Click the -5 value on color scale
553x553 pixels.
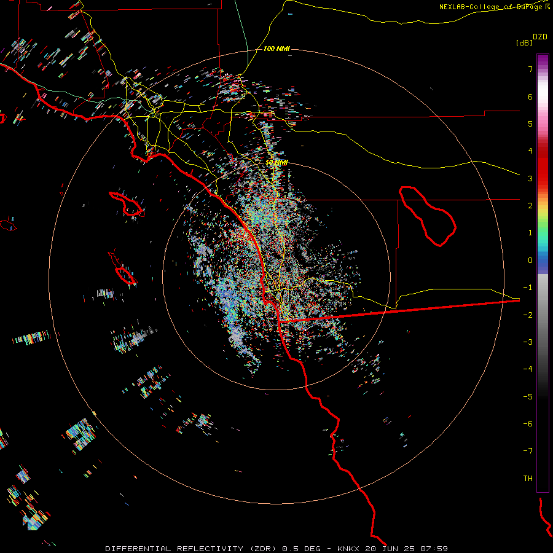528,396
